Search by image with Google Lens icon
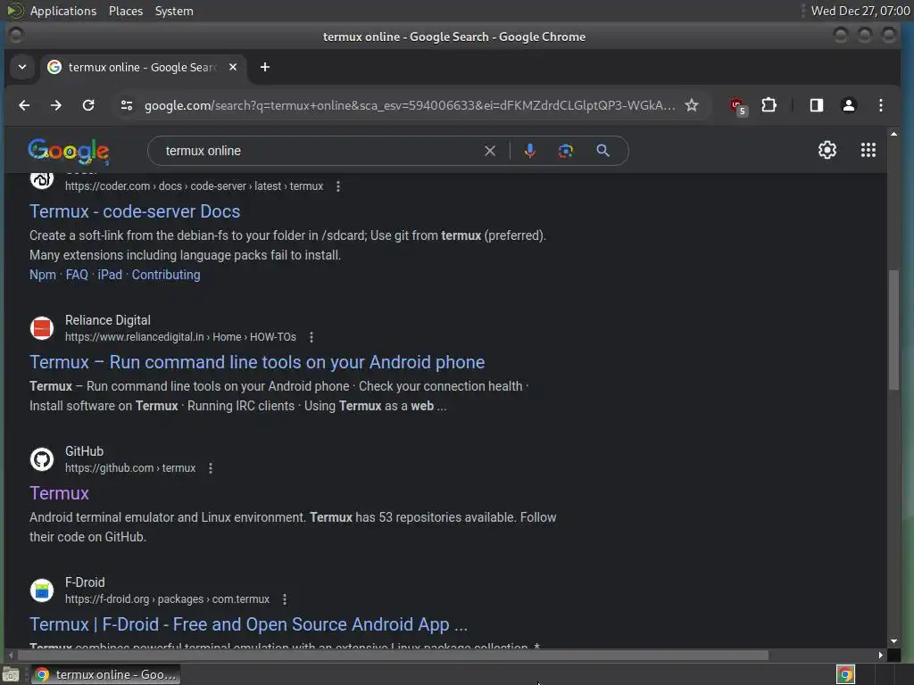The image size is (914, 685). 565,151
